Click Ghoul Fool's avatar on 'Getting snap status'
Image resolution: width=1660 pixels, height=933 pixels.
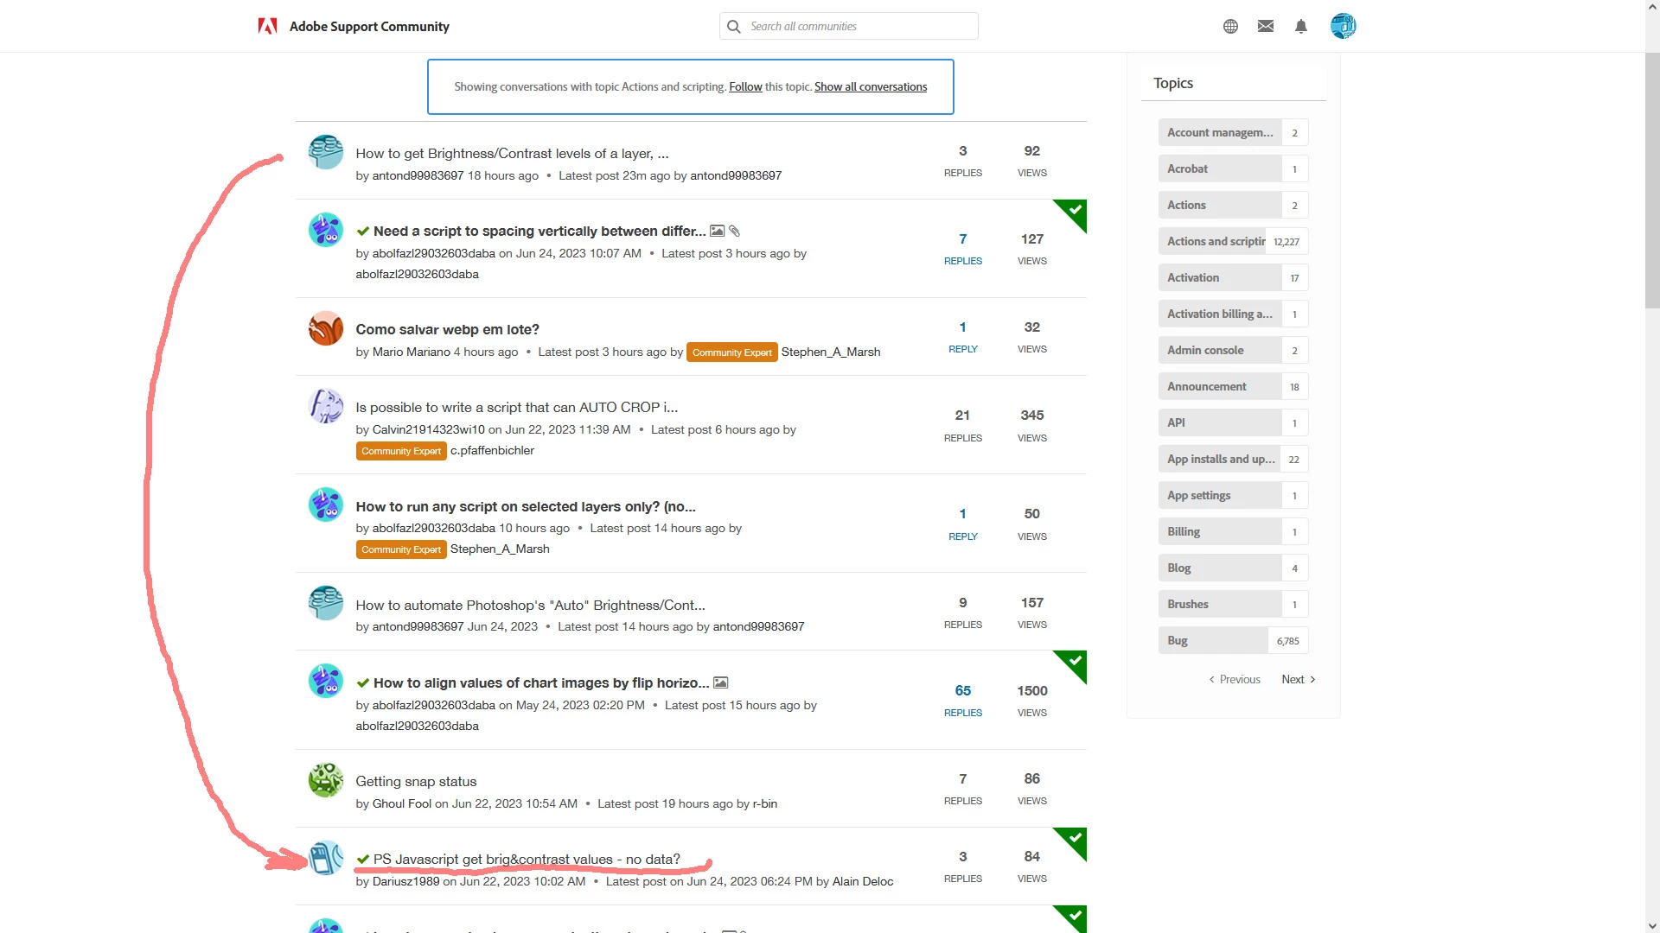pos(326,780)
